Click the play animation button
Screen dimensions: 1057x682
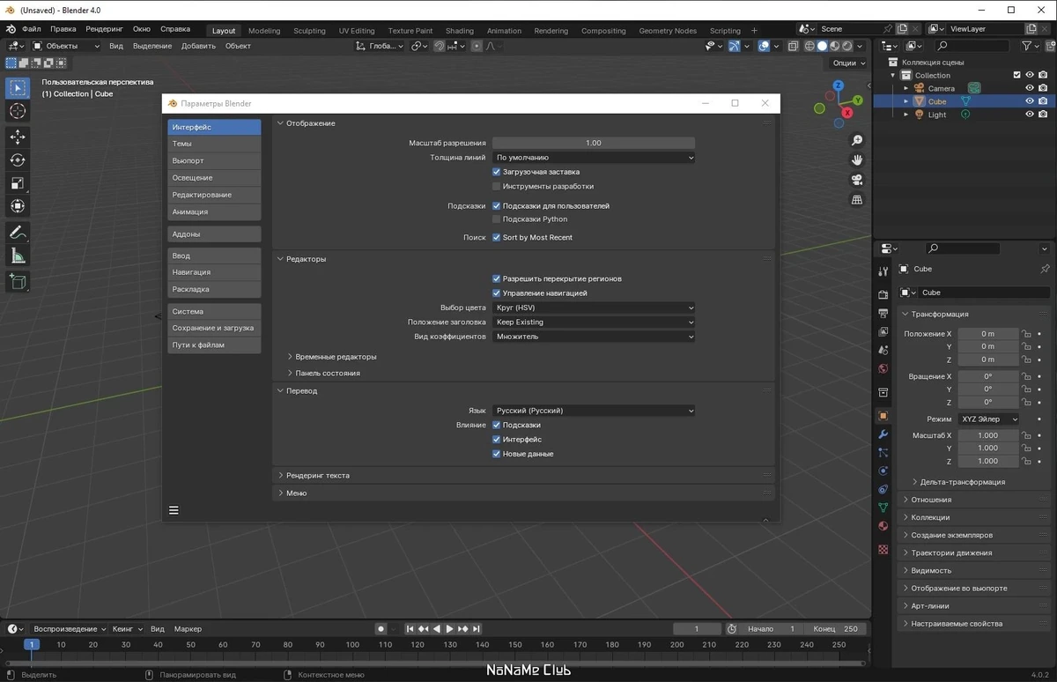449,629
